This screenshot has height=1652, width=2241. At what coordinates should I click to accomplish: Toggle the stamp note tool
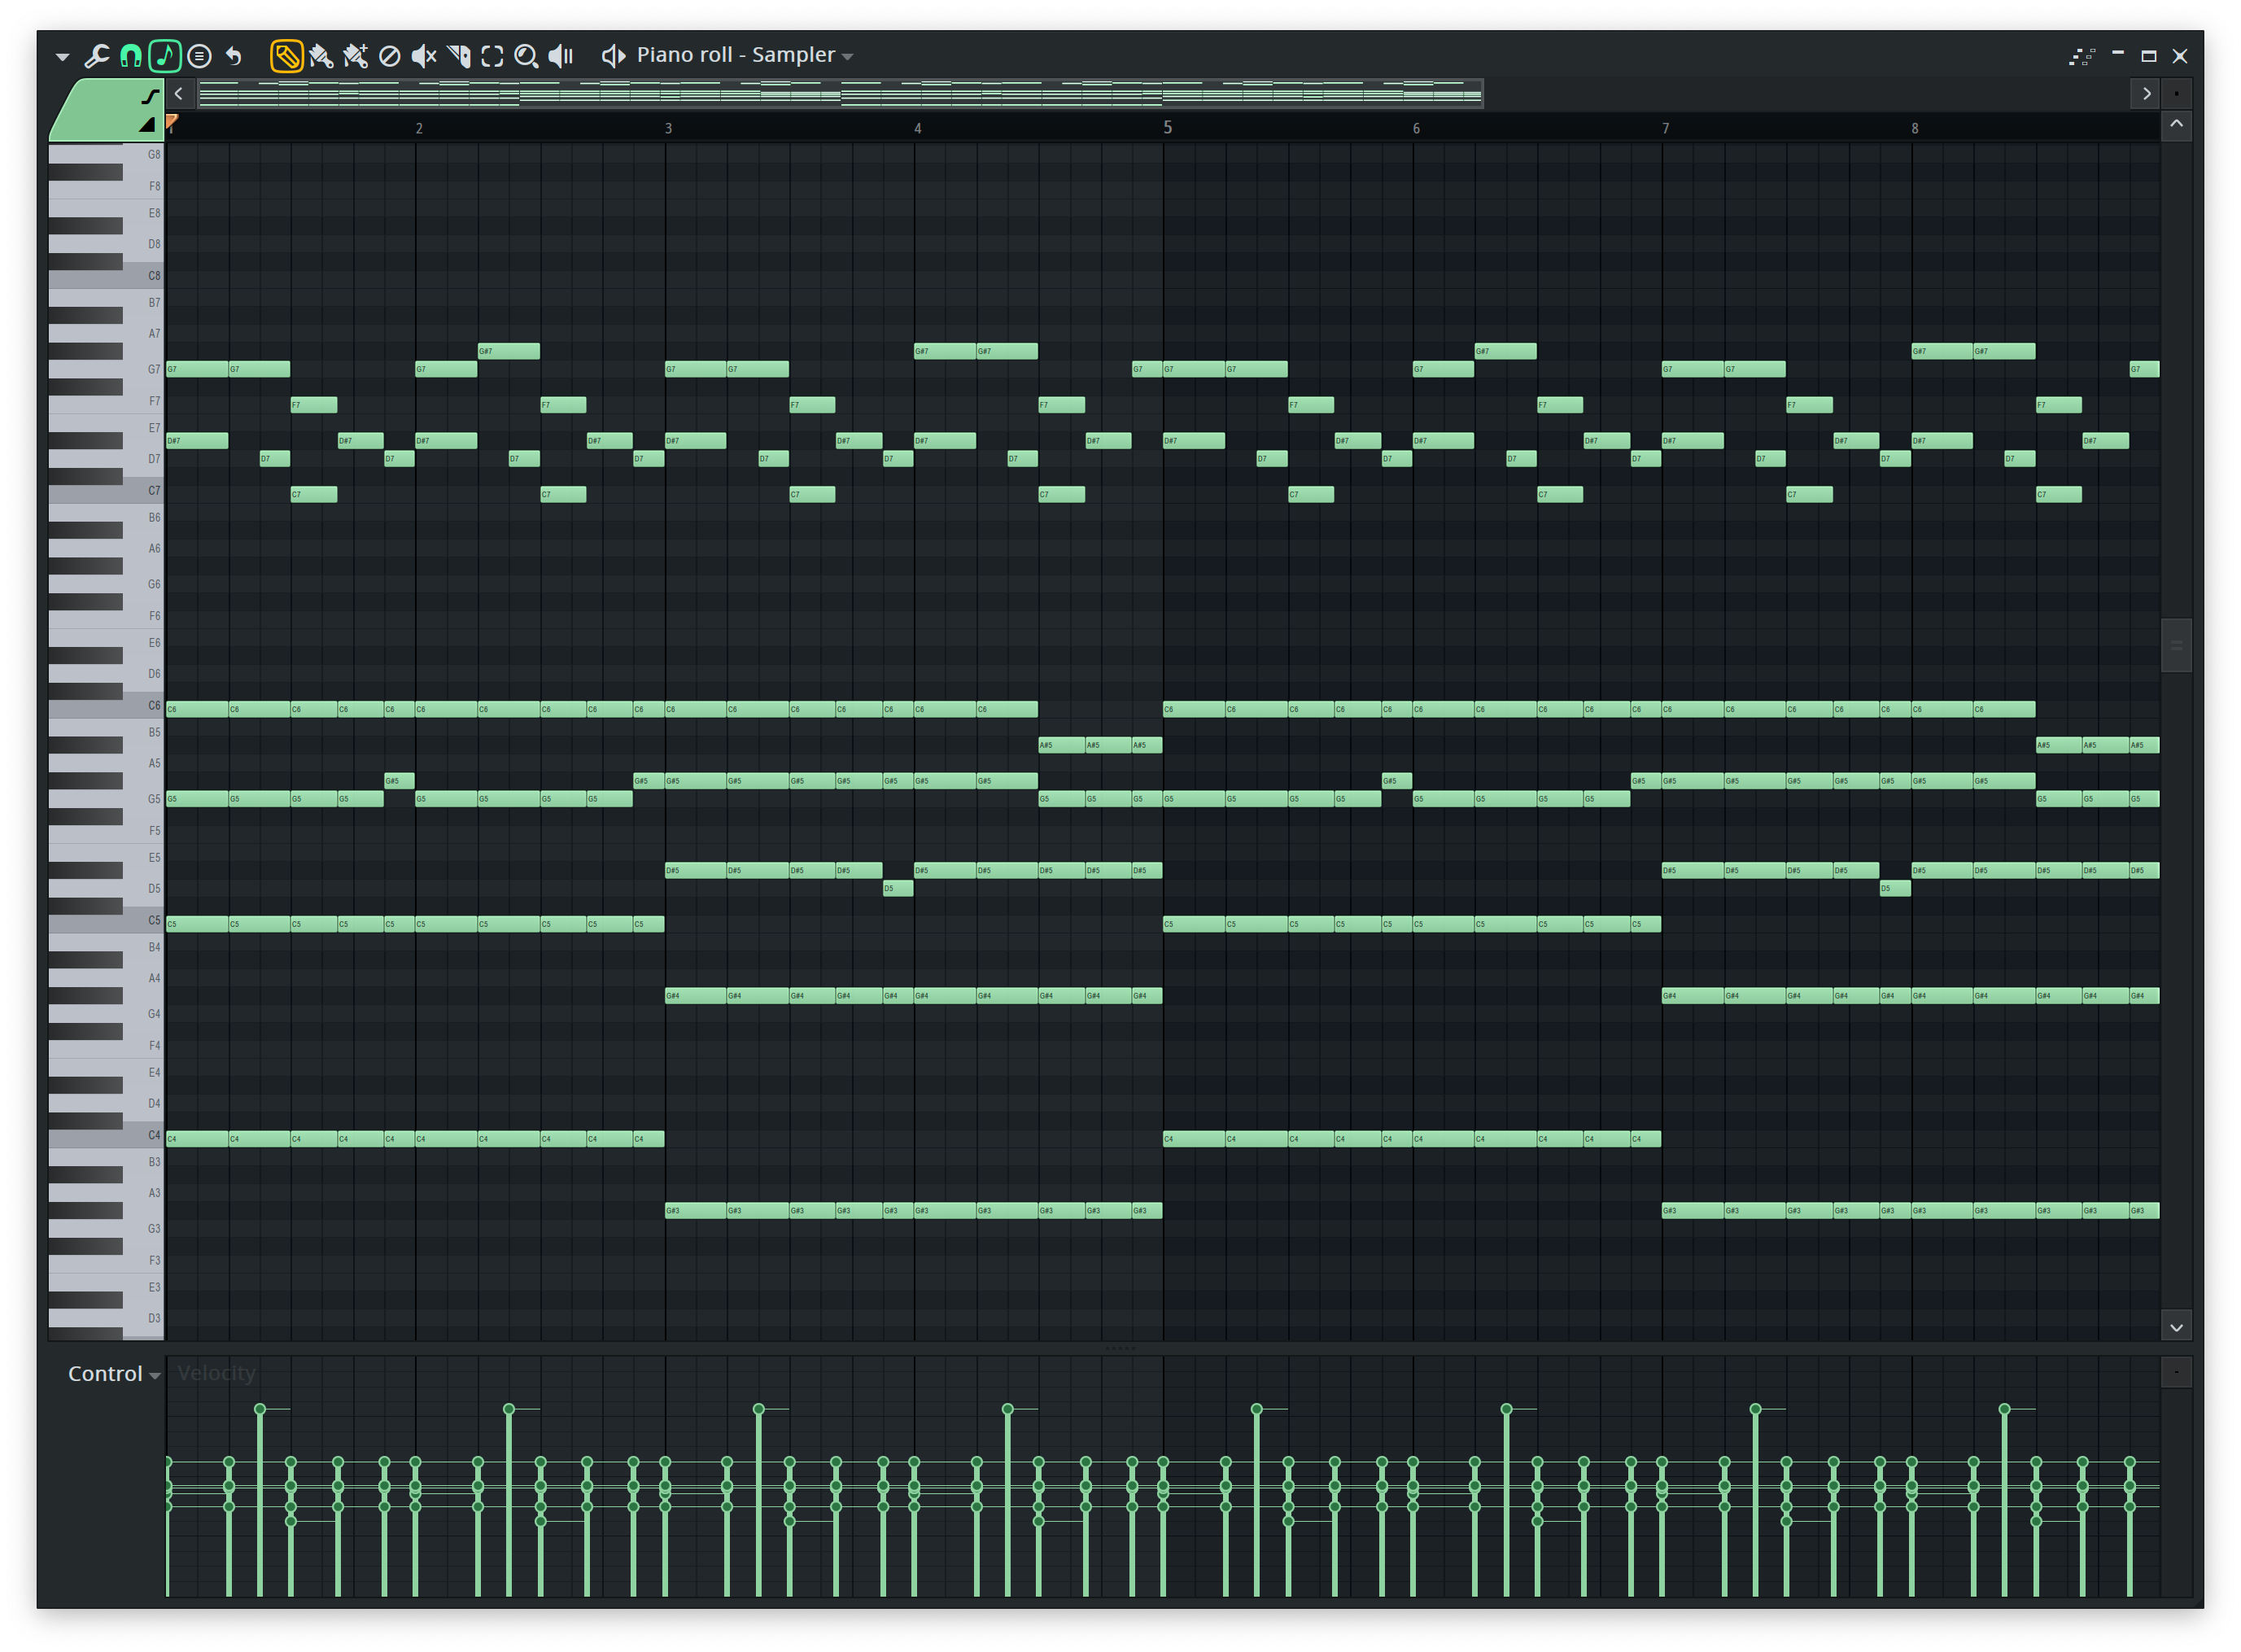165,56
